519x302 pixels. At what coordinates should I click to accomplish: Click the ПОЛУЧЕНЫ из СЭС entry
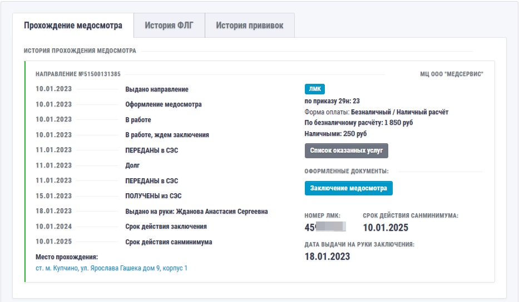click(x=154, y=196)
